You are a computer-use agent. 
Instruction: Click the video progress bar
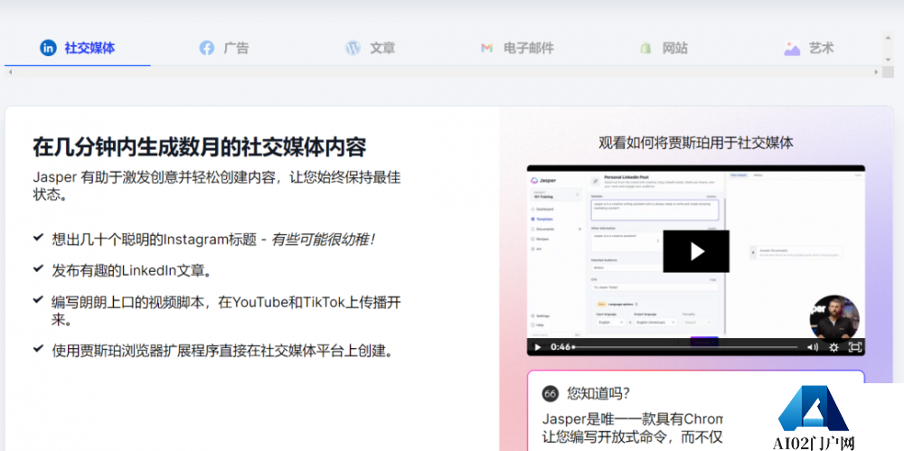click(x=686, y=347)
